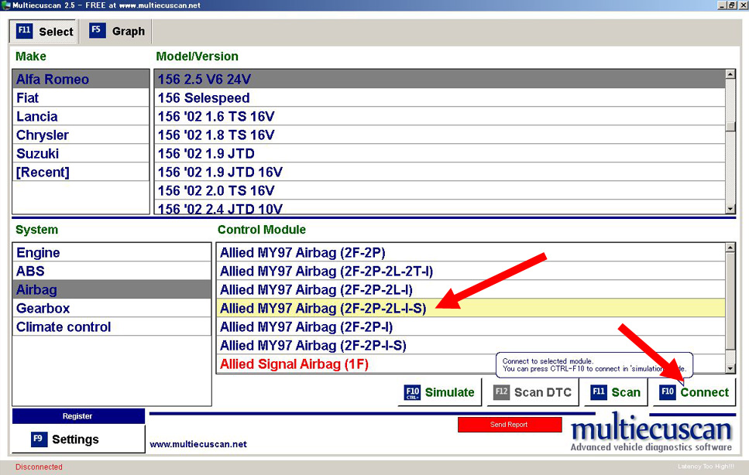Click Control Module list scroll down arrow
This screenshot has width=749, height=475.
(x=730, y=369)
